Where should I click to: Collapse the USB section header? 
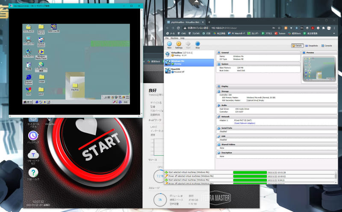point(277,136)
